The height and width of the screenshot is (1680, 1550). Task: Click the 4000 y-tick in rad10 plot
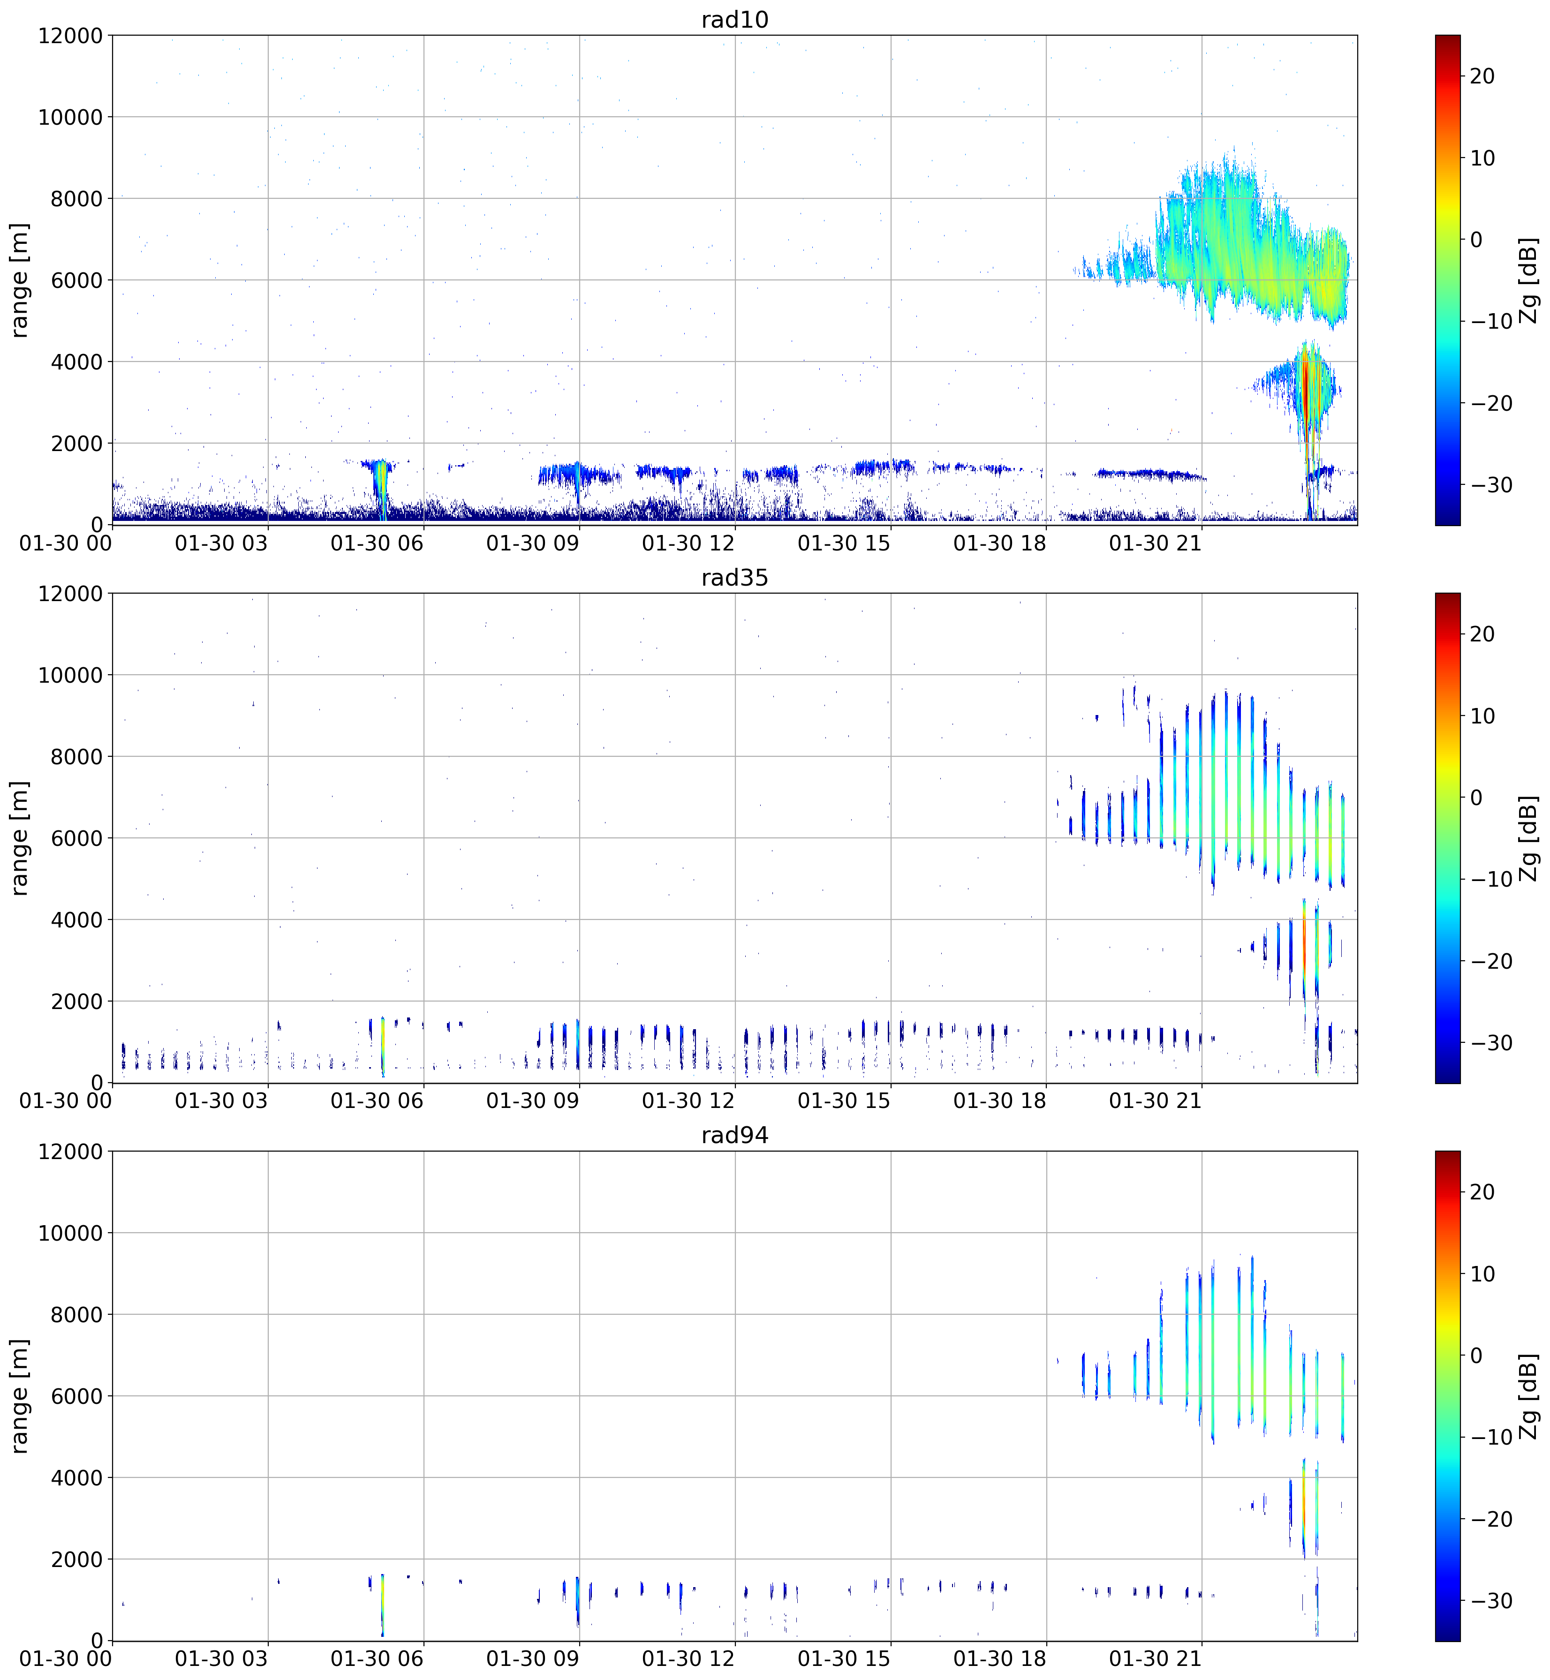tap(76, 362)
